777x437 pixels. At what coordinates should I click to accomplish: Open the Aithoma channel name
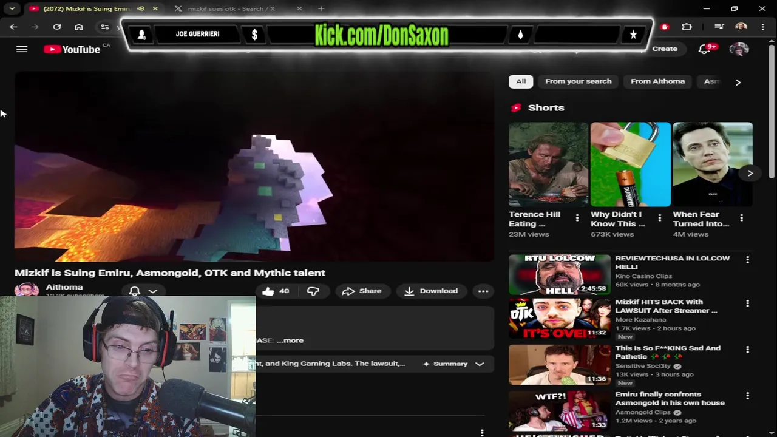(64, 287)
